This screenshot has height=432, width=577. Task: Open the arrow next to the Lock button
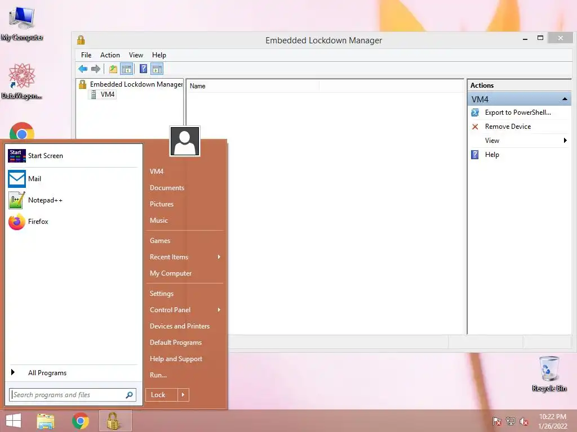(183, 395)
